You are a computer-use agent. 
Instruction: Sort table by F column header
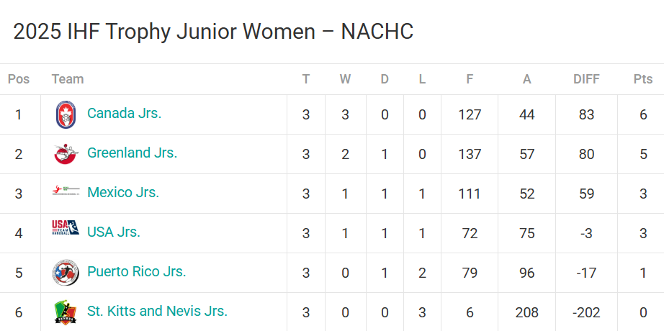point(470,79)
